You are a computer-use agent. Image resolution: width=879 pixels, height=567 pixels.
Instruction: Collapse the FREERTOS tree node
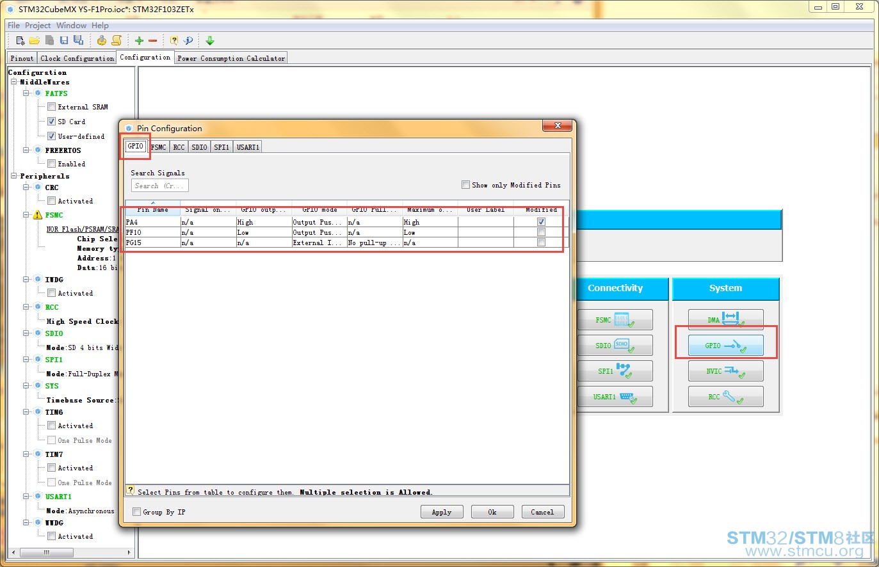pos(26,150)
